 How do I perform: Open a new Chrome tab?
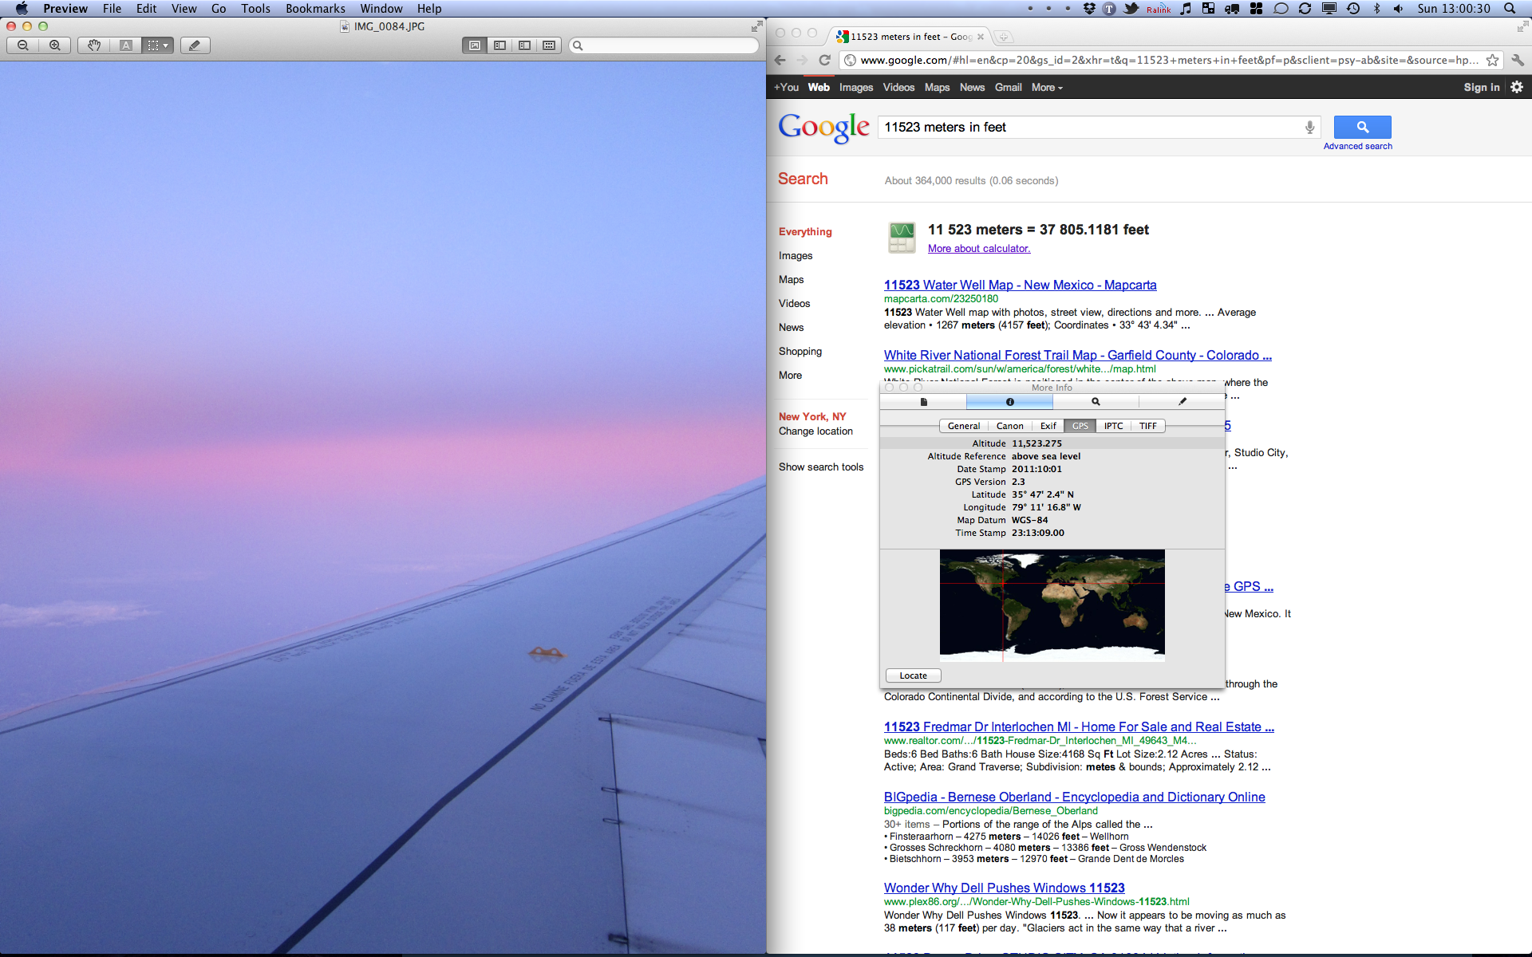tap(1004, 37)
